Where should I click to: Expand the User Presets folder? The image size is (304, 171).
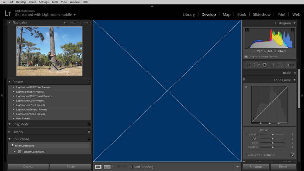(14, 118)
